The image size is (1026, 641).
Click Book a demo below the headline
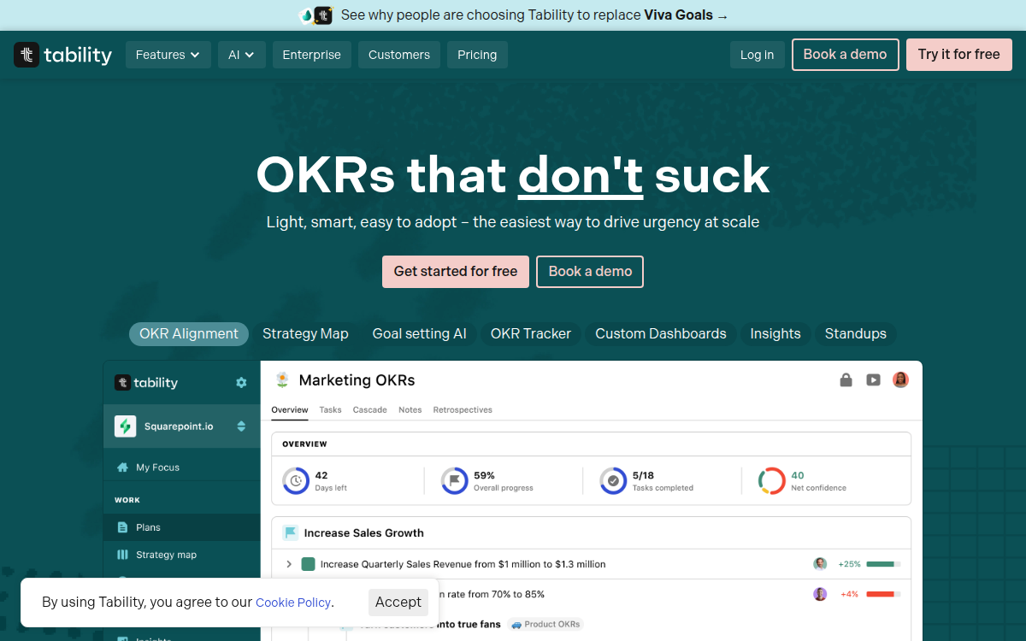[590, 272]
